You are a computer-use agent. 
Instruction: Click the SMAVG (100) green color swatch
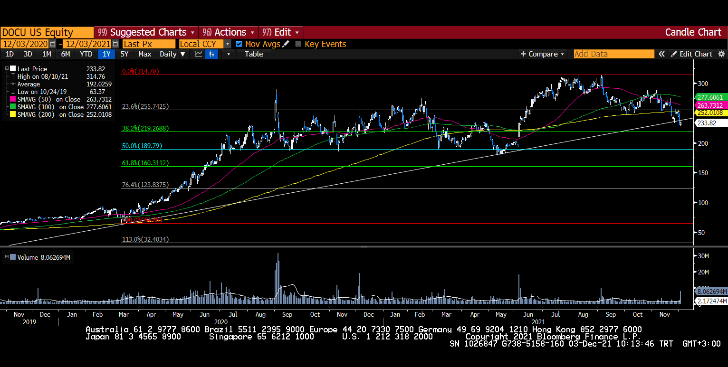pyautogui.click(x=13, y=107)
